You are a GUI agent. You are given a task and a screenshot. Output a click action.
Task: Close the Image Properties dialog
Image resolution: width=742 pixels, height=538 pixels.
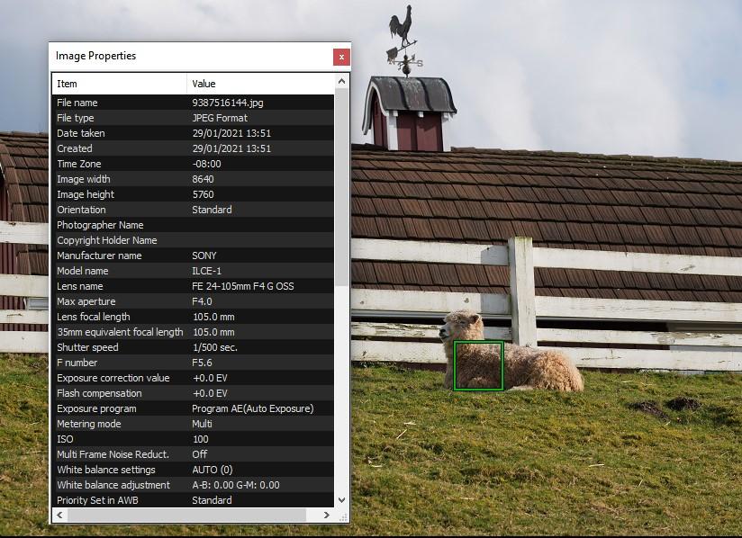coord(341,58)
